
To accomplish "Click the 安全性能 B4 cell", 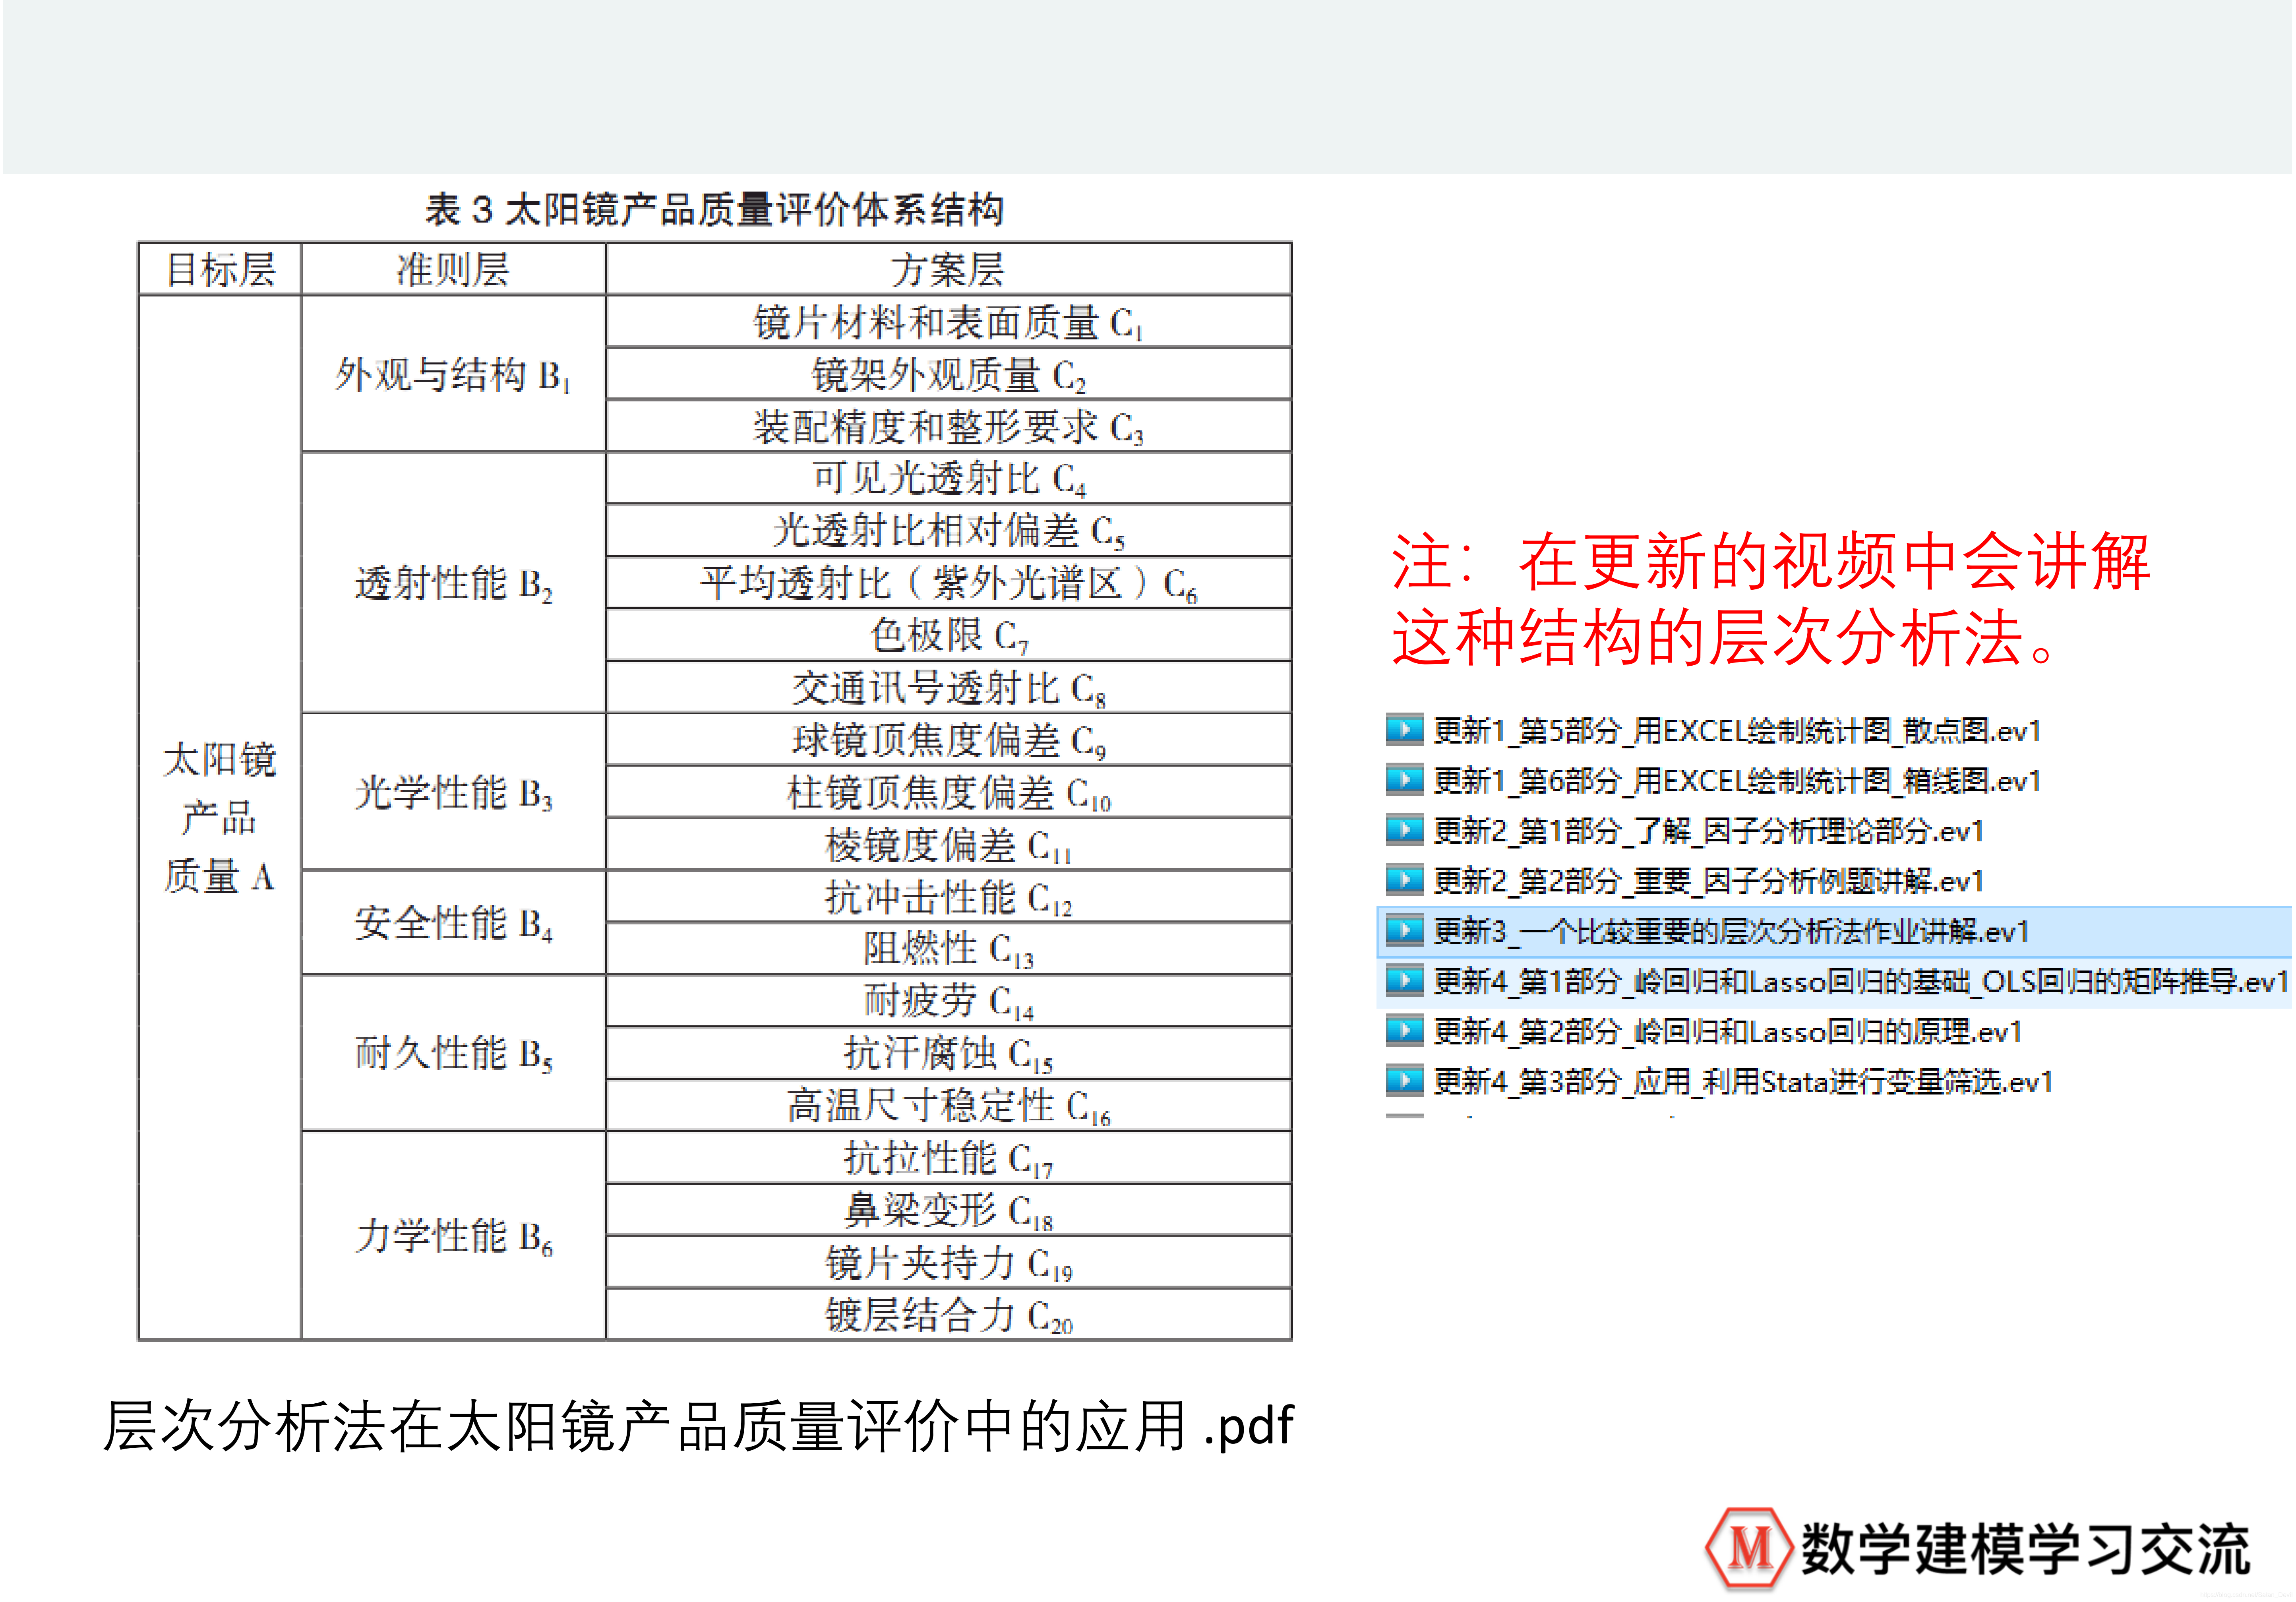I will (x=453, y=922).
